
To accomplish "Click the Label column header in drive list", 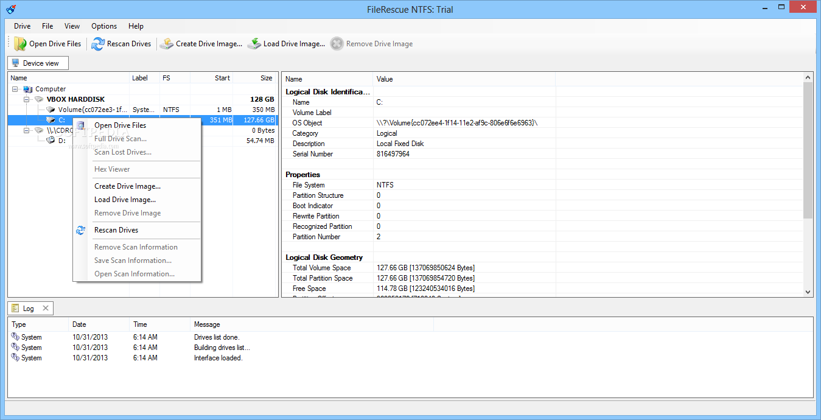I will [x=144, y=78].
